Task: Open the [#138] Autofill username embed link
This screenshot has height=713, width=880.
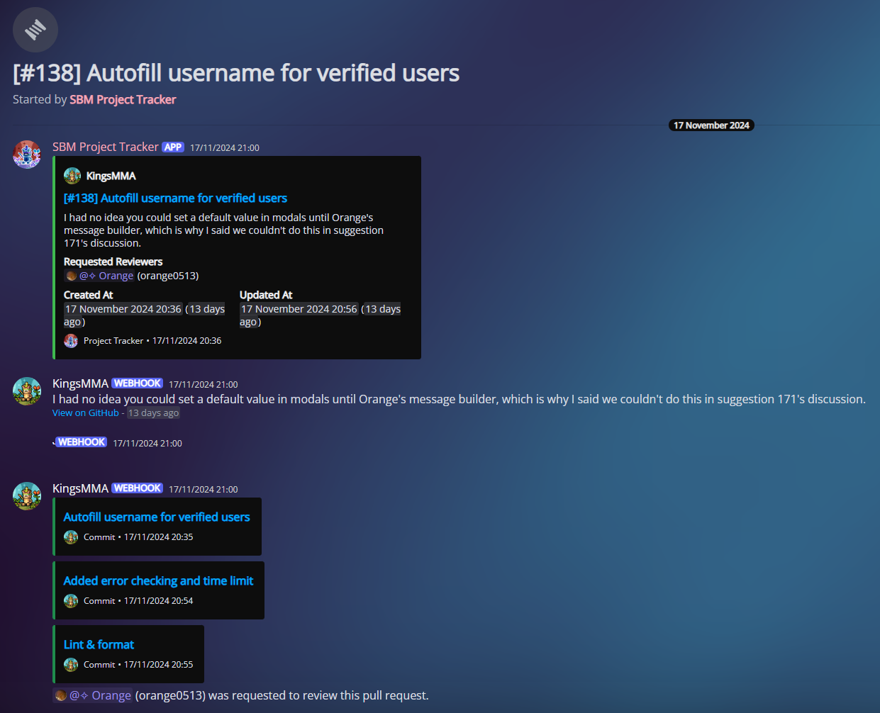Action: point(175,198)
